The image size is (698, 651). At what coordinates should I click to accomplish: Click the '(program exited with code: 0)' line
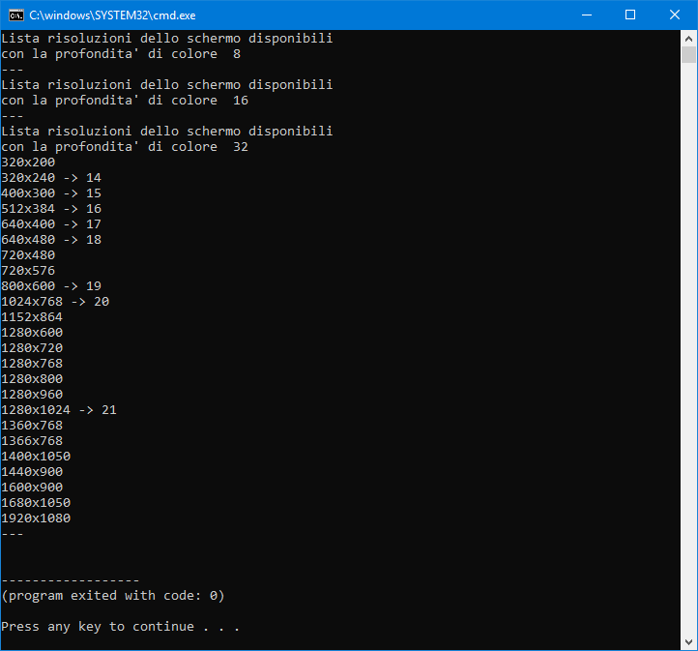113,596
